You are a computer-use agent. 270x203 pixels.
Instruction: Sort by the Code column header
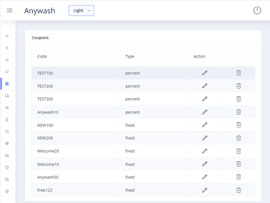[x=42, y=56]
